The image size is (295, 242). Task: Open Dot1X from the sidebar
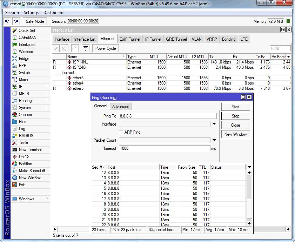point(24,157)
